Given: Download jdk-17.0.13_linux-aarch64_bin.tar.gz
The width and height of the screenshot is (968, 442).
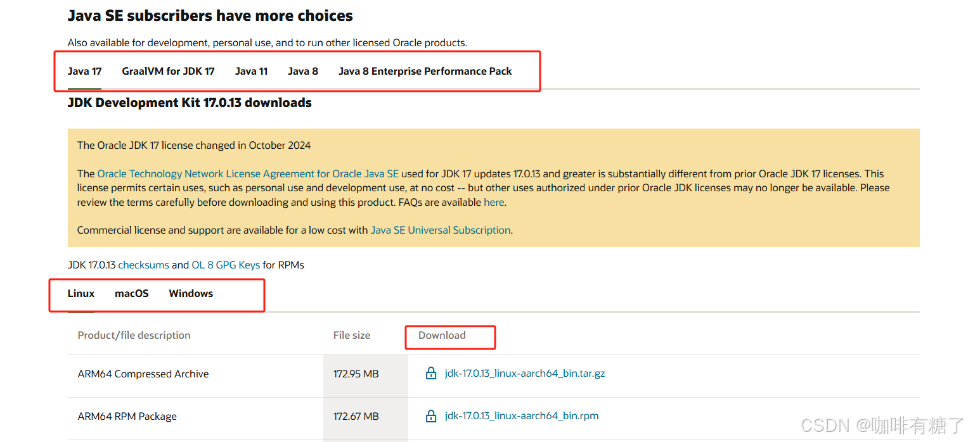Looking at the screenshot, I should click(x=525, y=374).
